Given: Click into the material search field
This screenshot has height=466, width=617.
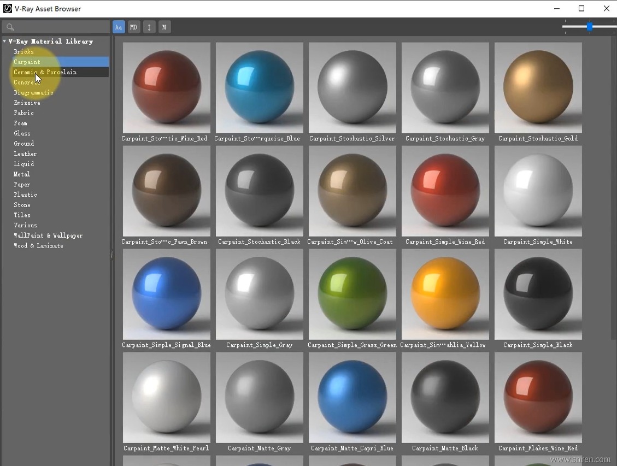Looking at the screenshot, I should (x=56, y=27).
